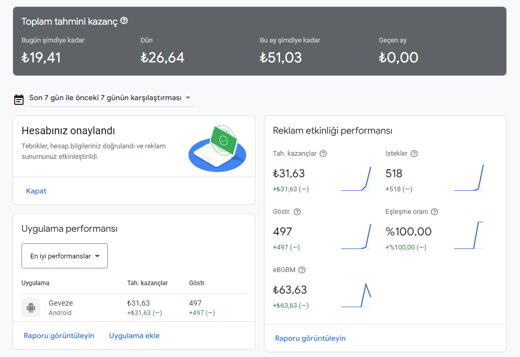The image size is (520, 357).
Task: Open Raporu görüntüleyin under Reklam etkinliği performansı
Action: click(x=310, y=338)
